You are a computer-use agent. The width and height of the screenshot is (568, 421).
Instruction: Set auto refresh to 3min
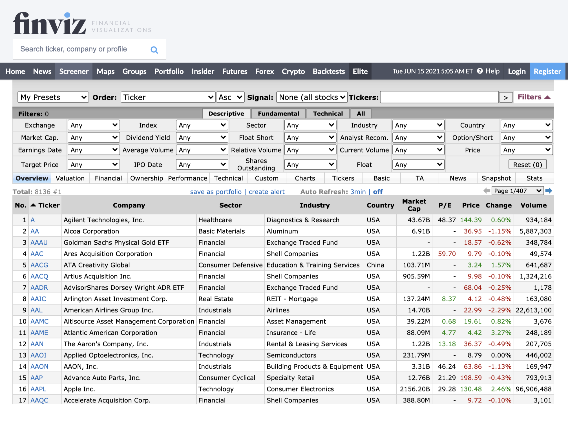pyautogui.click(x=358, y=192)
